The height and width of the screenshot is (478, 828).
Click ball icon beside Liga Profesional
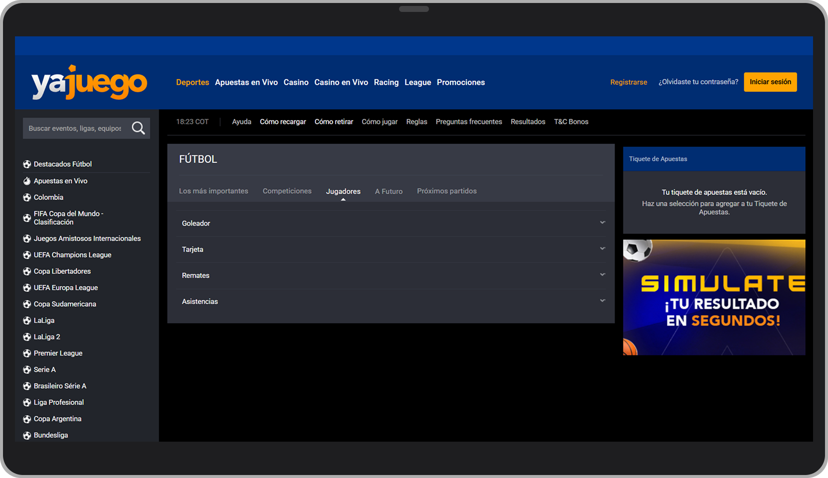[x=27, y=403]
